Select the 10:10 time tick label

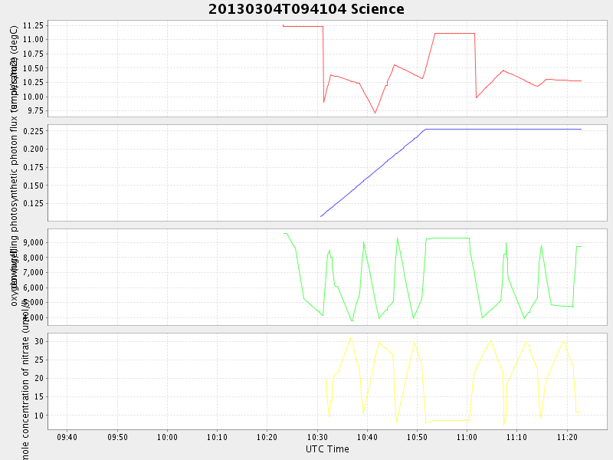point(217,437)
